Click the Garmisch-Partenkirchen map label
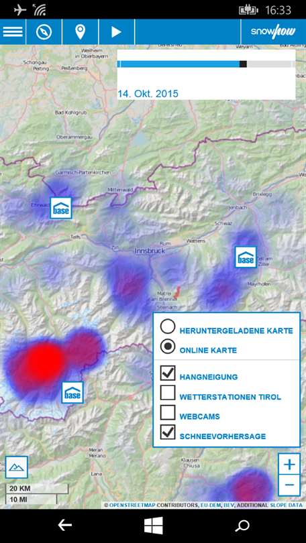 point(83,172)
